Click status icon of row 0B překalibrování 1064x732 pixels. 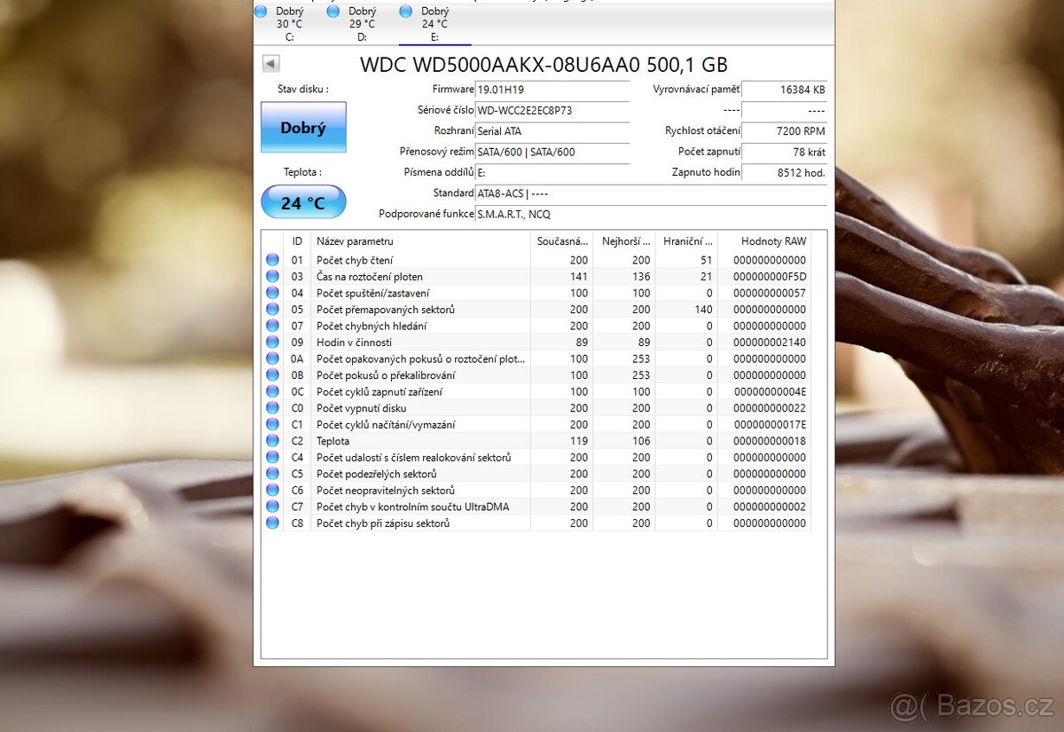272,375
